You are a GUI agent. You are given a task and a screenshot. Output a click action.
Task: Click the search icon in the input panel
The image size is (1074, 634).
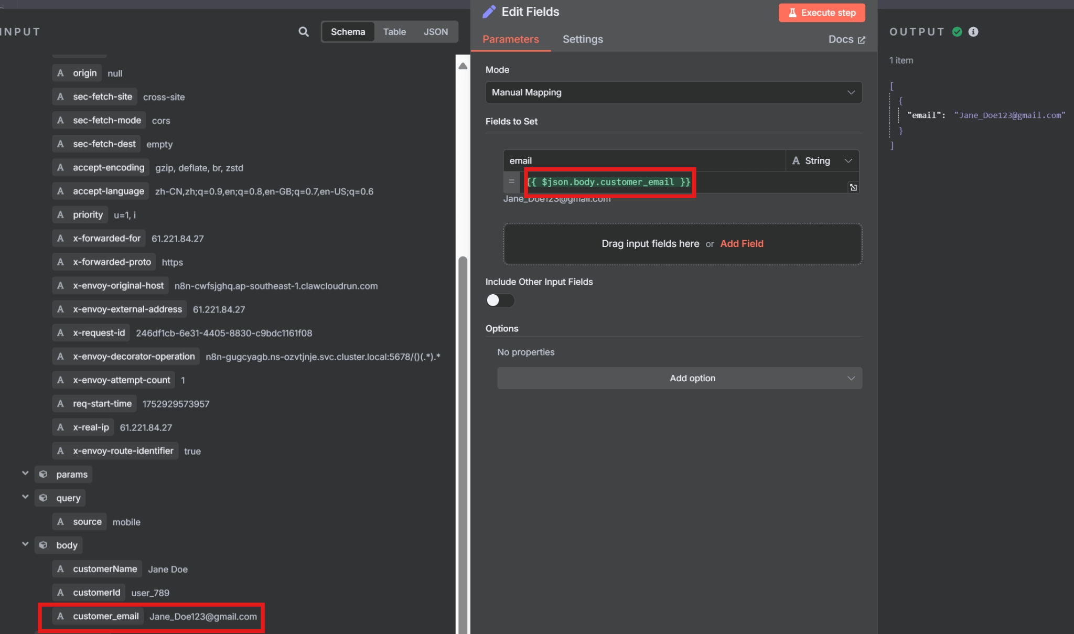pyautogui.click(x=303, y=32)
